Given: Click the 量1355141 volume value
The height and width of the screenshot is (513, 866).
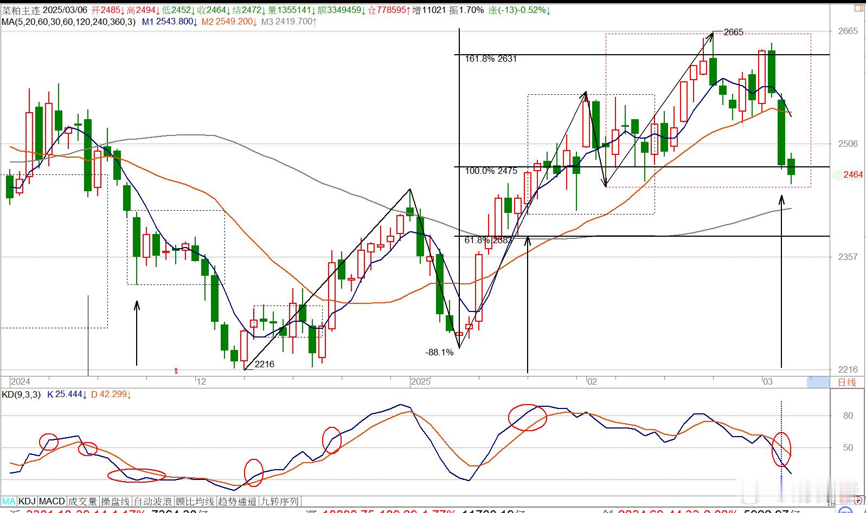Looking at the screenshot, I should pyautogui.click(x=291, y=10).
